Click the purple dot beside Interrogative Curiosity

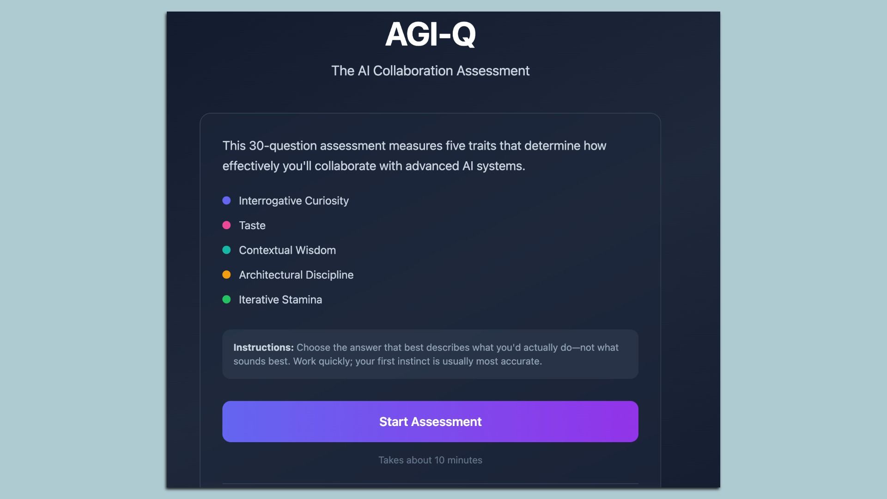pos(227,200)
